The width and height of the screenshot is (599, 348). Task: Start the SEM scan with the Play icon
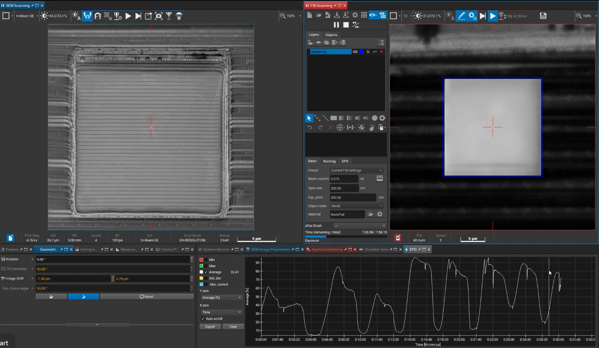pyautogui.click(x=128, y=16)
